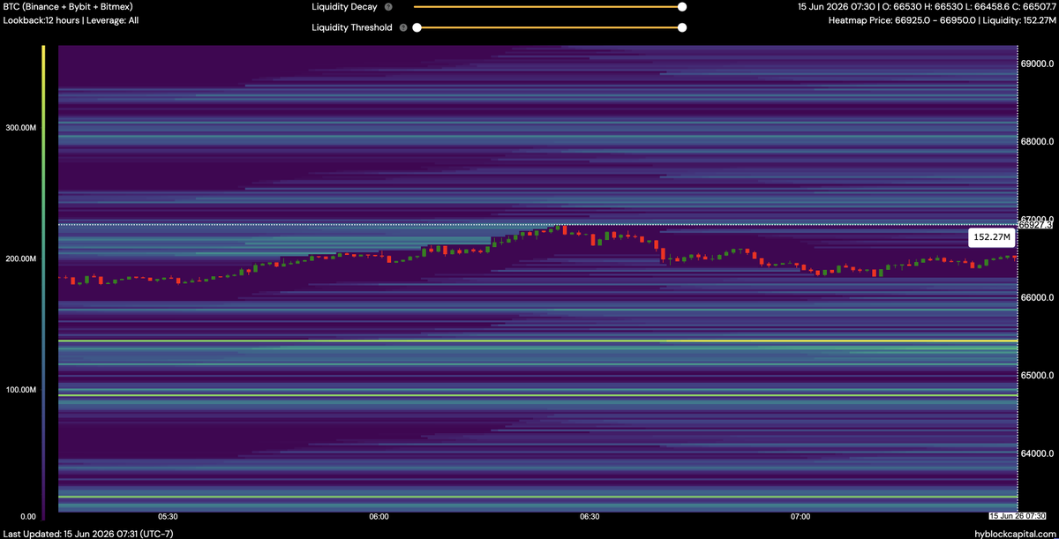Click the 15 Jun 26 07:30 time marker
This screenshot has height=539, width=1059.
tap(1016, 515)
